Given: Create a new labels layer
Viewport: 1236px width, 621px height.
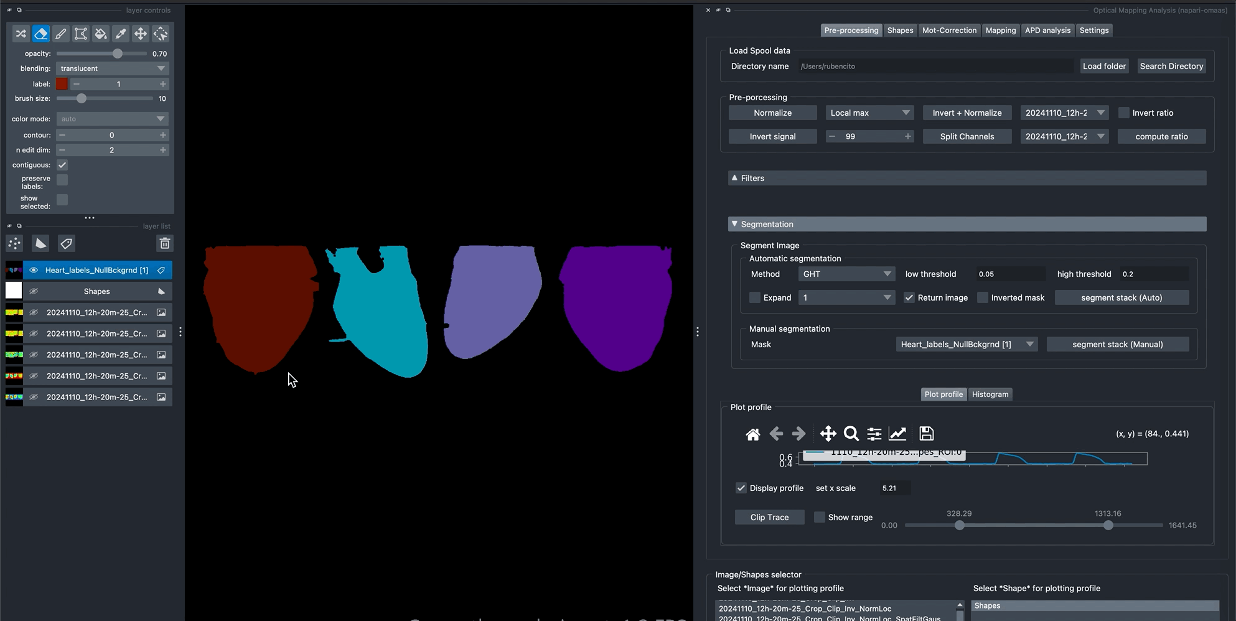Looking at the screenshot, I should (67, 243).
